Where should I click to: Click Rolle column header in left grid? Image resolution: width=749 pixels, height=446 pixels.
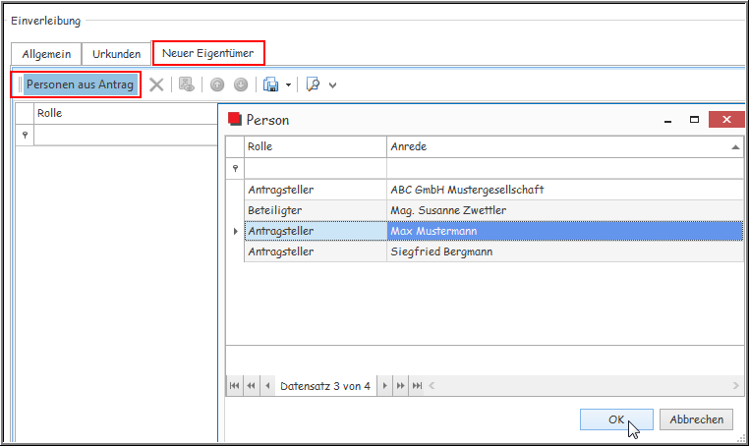[x=126, y=114]
